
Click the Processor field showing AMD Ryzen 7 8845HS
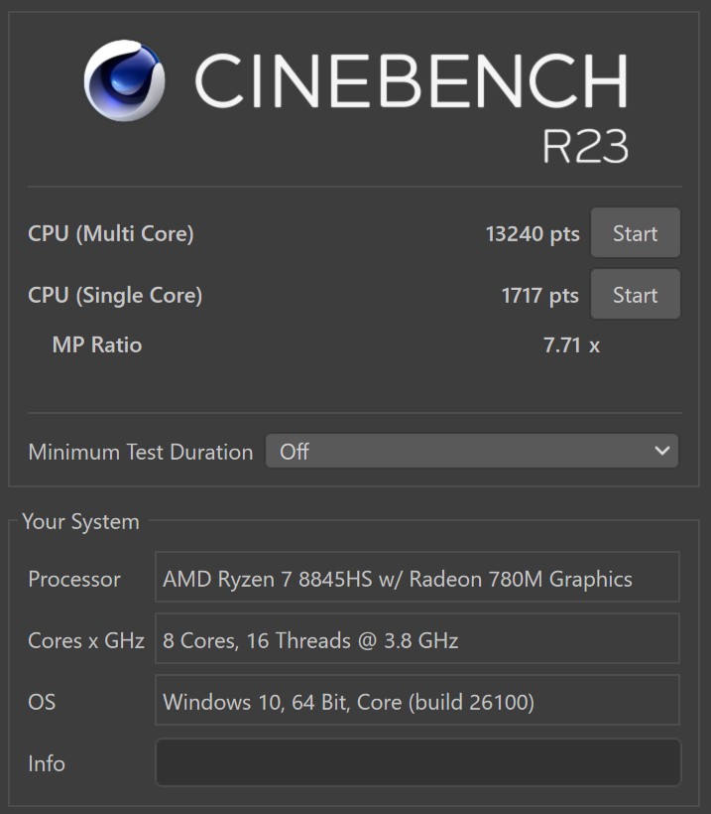(417, 577)
